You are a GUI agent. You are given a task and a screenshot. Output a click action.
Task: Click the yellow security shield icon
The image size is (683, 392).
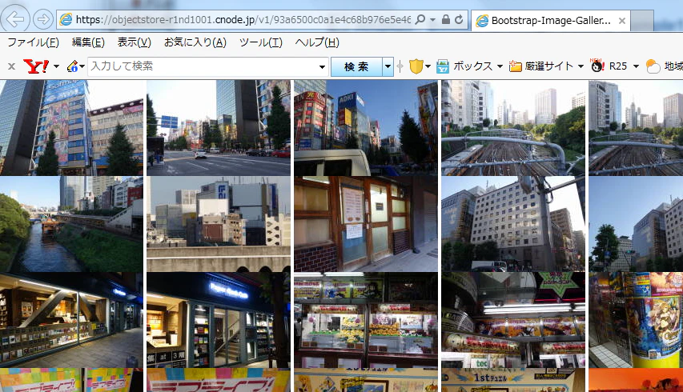(x=416, y=66)
